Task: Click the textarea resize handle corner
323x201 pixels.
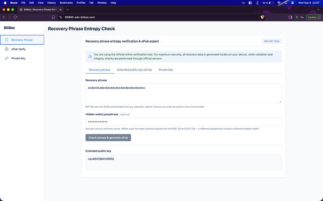Action: click(280, 101)
